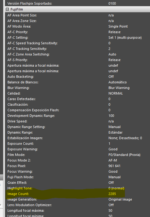The image size is (150, 217).
Task: Click the Dynamic Range Setting row
Action: click(x=77, y=127)
